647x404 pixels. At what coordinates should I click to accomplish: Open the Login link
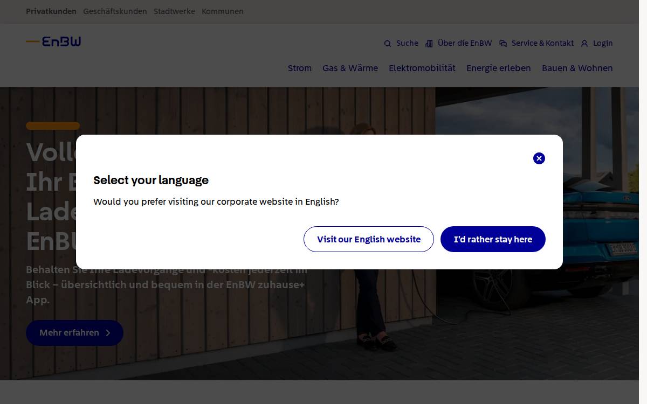pyautogui.click(x=603, y=43)
